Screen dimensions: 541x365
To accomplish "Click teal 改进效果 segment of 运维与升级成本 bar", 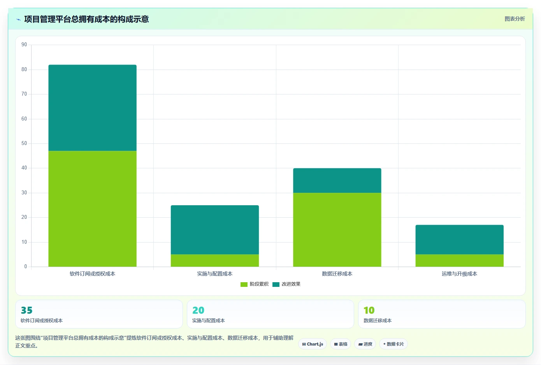I will (460, 239).
